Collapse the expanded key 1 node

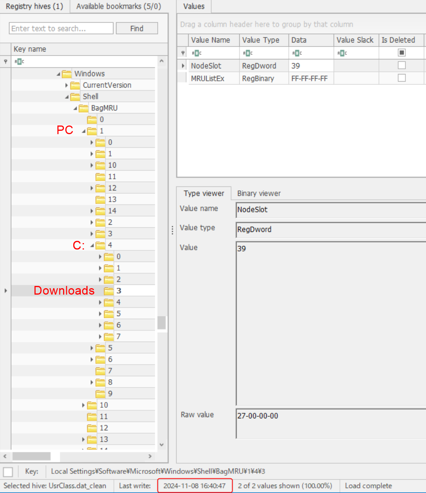pos(84,131)
